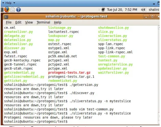This screenshot has width=161, height=127.
Task: Click spp-link-rspec.xml file name
Action: click(x=115, y=52)
